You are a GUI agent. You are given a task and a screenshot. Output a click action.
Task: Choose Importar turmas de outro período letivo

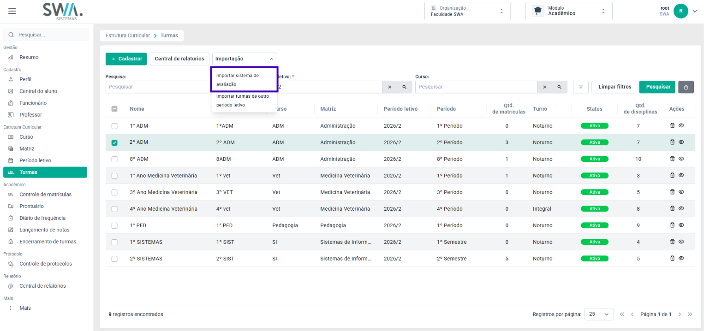pyautogui.click(x=245, y=100)
